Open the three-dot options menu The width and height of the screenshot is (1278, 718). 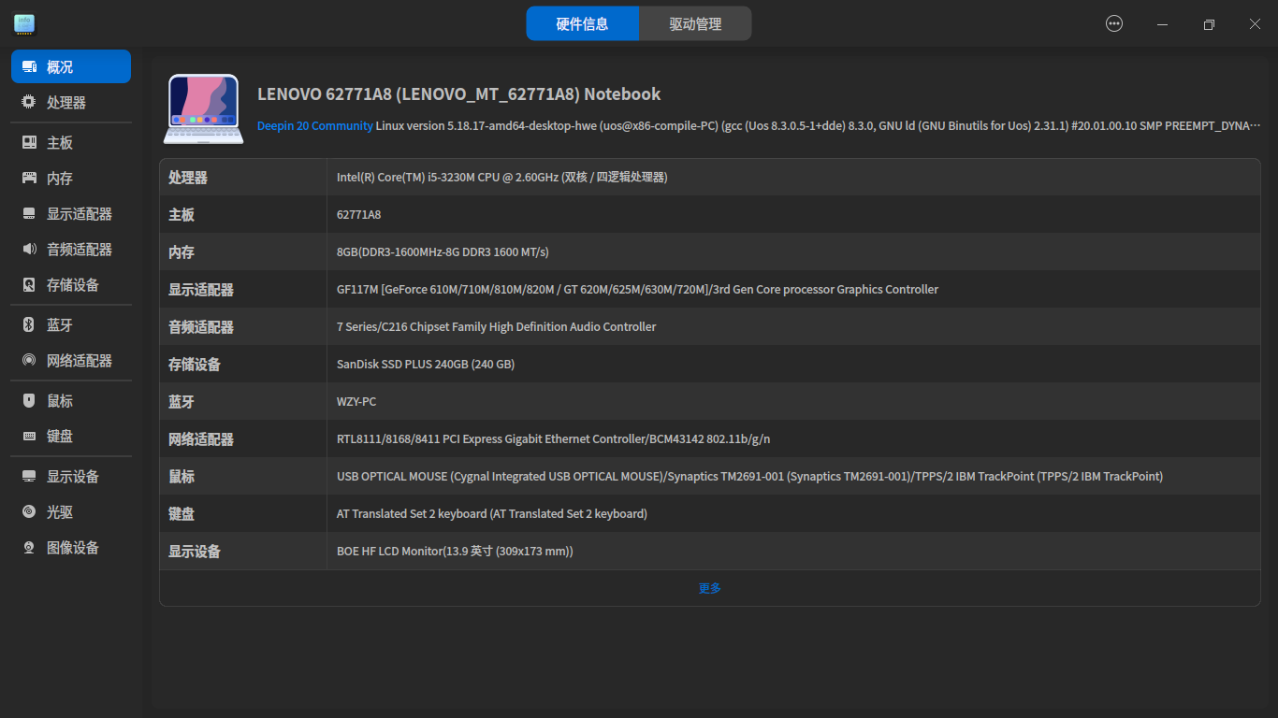click(x=1113, y=23)
